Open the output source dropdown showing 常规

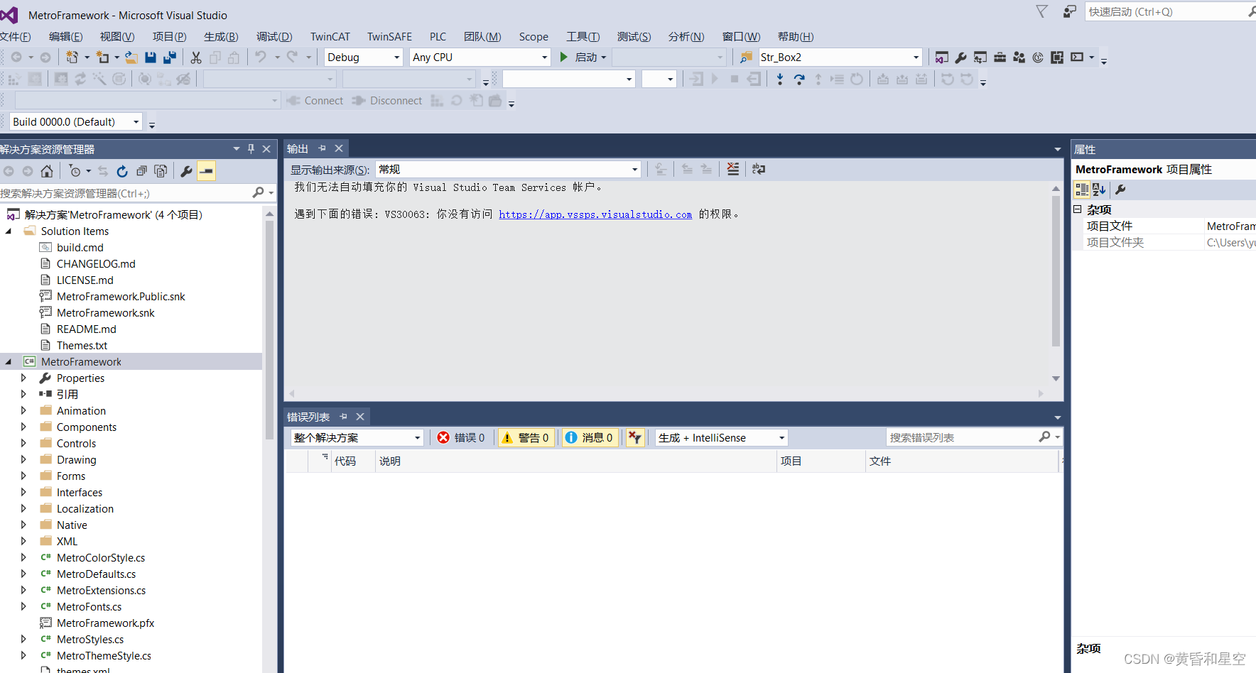[508, 169]
